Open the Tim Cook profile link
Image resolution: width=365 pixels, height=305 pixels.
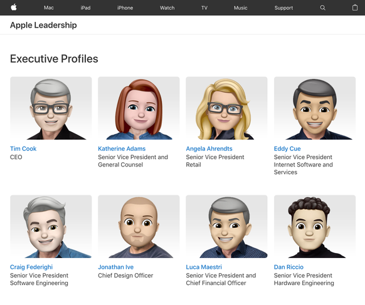tap(23, 148)
